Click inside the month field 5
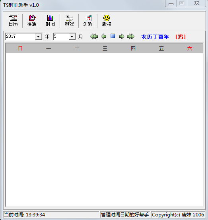208x220 pixels. pyautogui.click(x=61, y=37)
